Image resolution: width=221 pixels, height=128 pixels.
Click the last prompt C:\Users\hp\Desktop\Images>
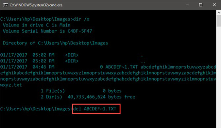coord(36,109)
